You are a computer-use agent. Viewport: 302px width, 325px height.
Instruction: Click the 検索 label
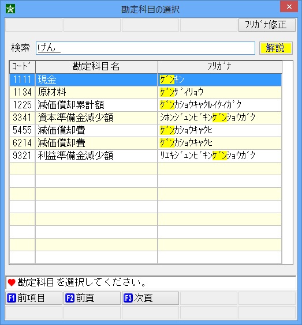20,48
